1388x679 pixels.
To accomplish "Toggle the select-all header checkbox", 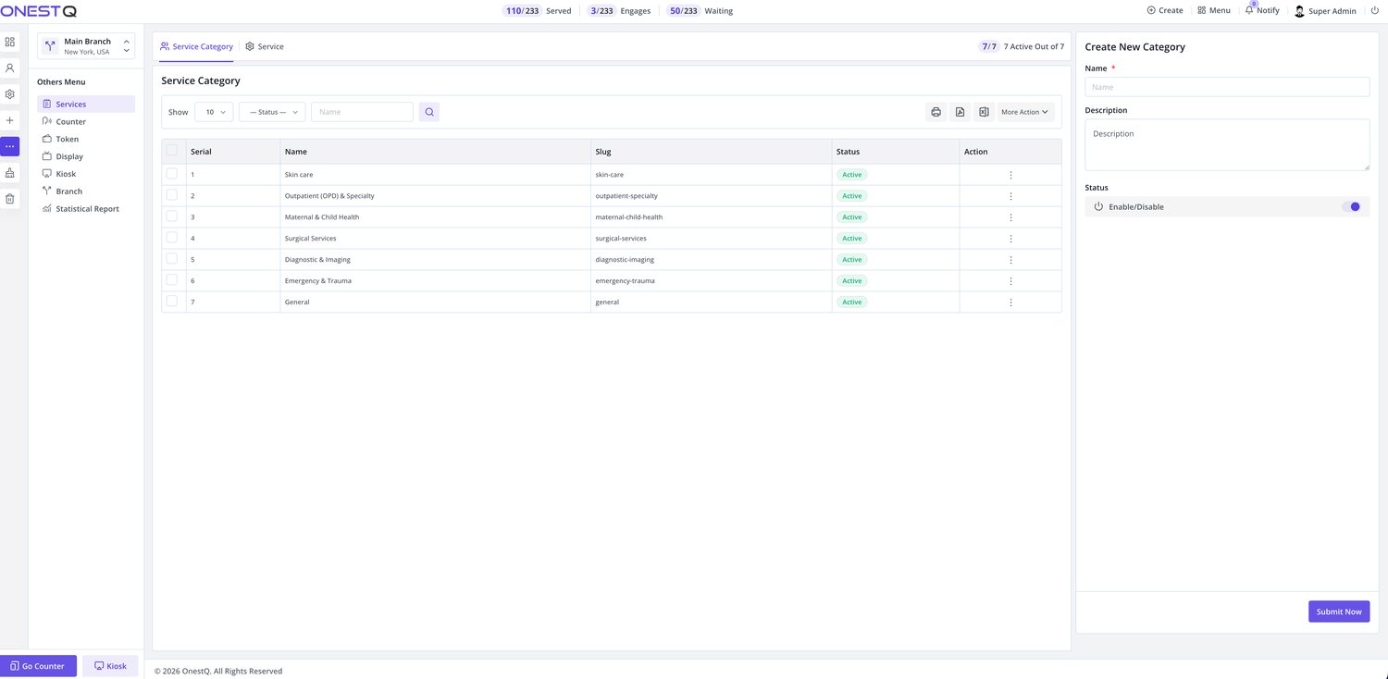I will point(171,150).
